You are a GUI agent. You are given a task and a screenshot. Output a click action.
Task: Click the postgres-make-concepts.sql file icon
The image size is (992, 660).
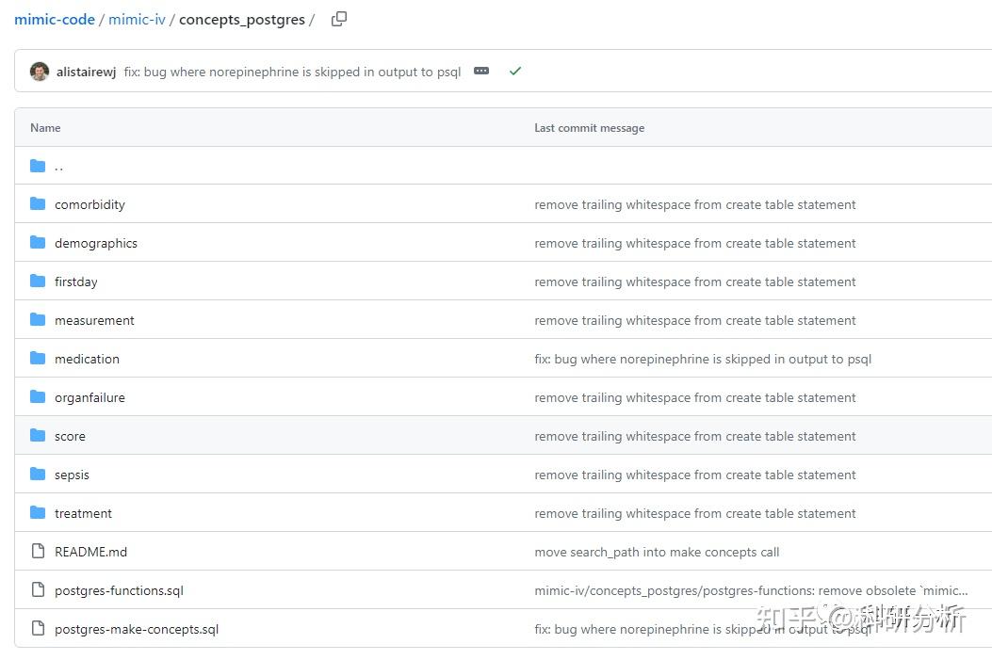(38, 629)
